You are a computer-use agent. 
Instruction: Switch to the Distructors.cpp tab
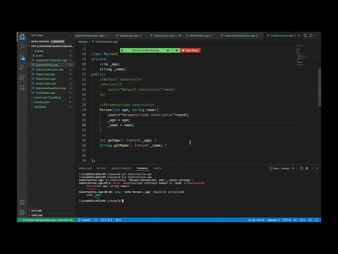click(x=165, y=35)
